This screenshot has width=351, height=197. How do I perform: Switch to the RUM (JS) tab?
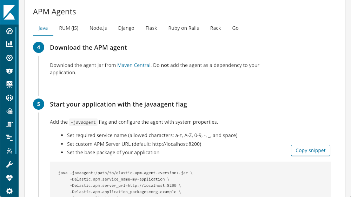(68, 28)
